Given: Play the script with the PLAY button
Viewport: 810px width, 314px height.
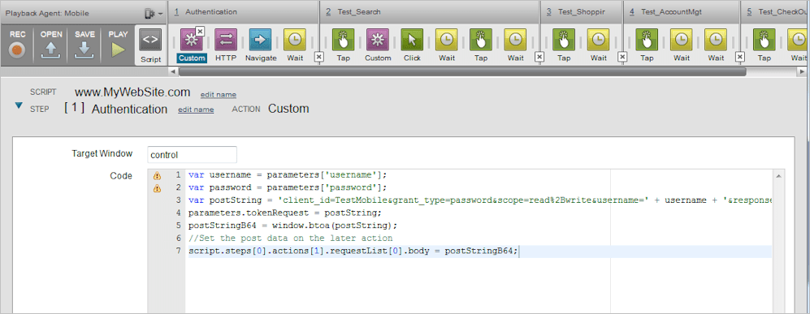Looking at the screenshot, I should coord(119,45).
